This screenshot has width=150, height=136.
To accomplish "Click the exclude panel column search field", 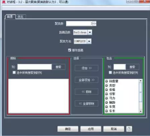I will (35, 67).
